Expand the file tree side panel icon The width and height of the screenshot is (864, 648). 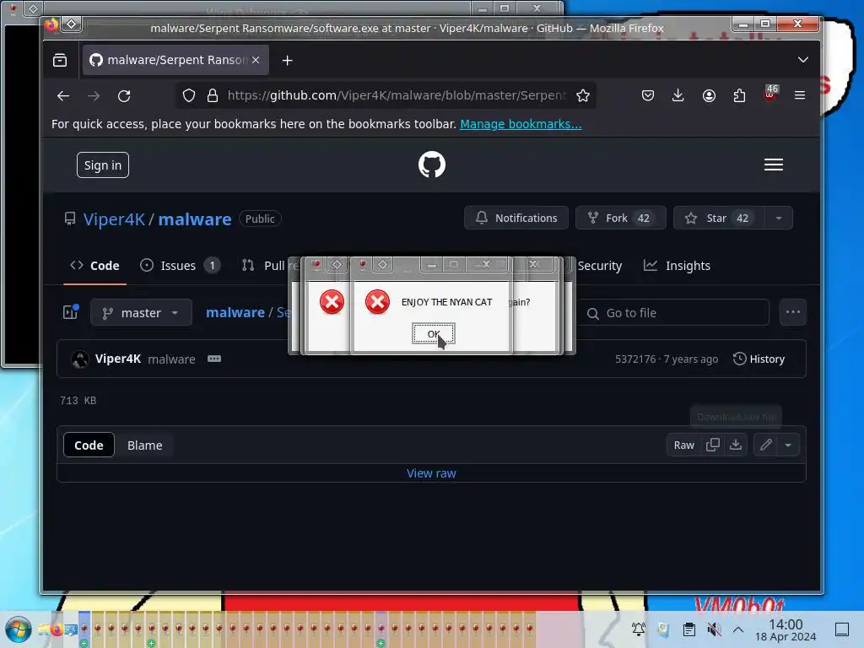click(71, 312)
